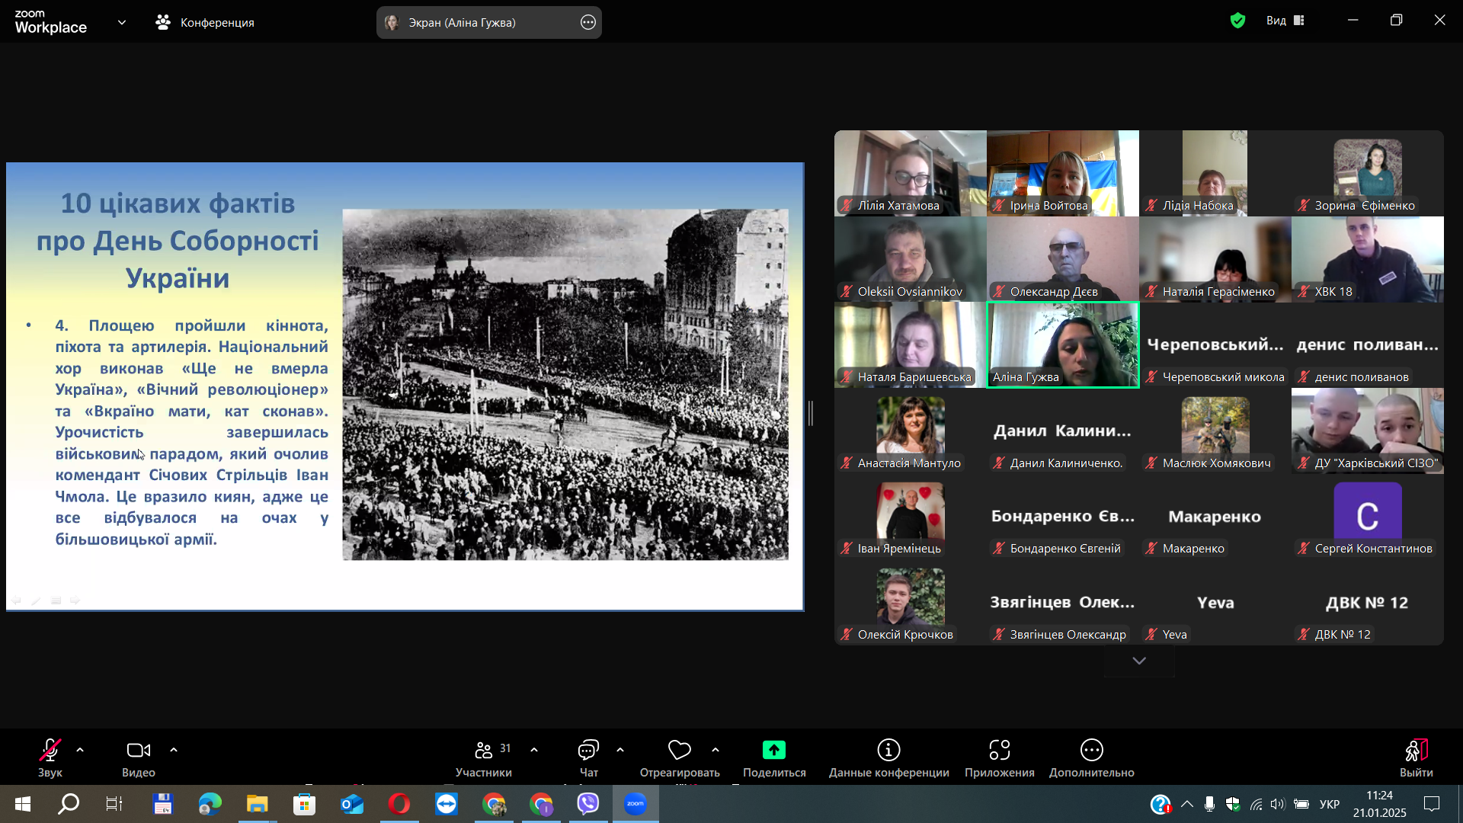Image resolution: width=1463 pixels, height=823 pixels.
Task: Click the previous slide arrow on the slide
Action: [16, 600]
